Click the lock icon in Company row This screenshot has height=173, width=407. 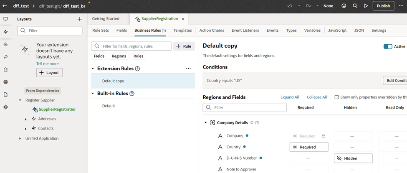point(324,136)
